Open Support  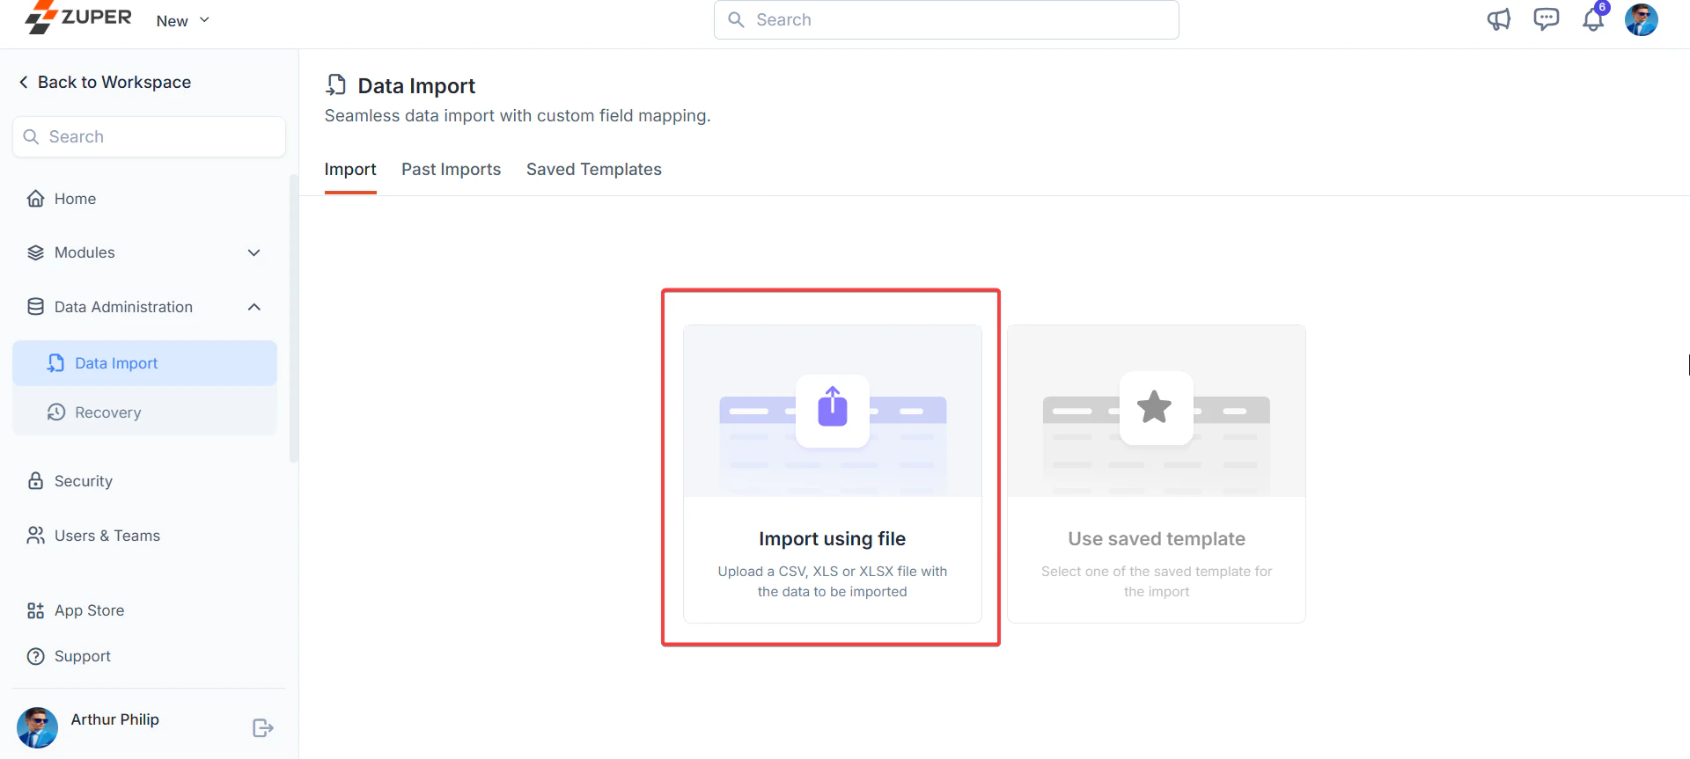point(145,656)
